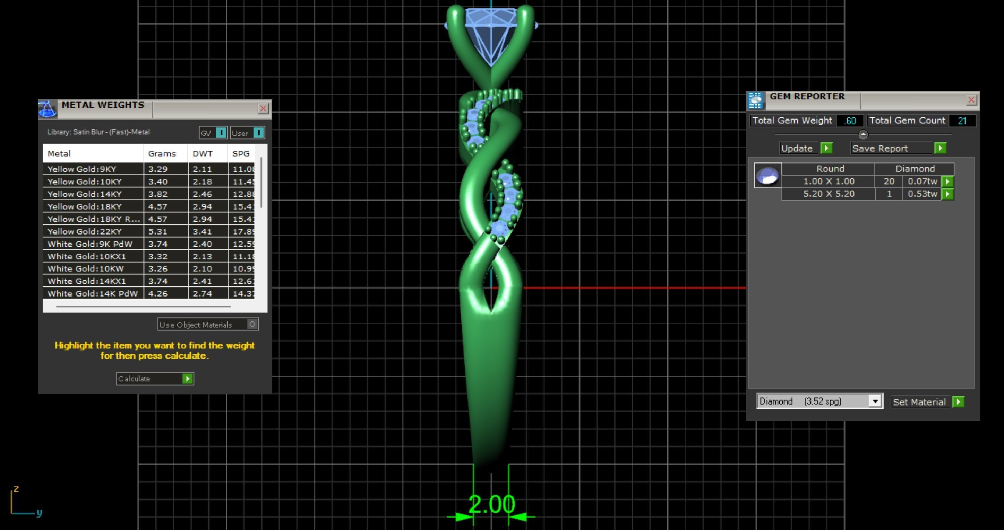This screenshot has height=530, width=1004.
Task: Click the 3.82 grams value for 14KY
Action: 165,194
